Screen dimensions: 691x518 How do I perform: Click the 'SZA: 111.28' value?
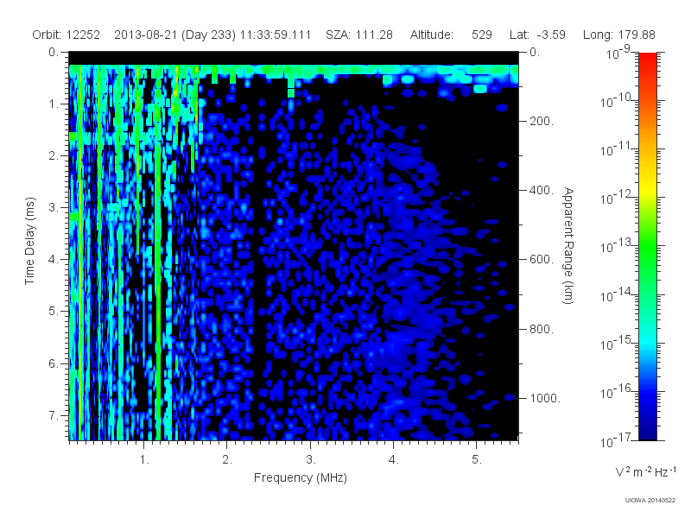tap(359, 35)
